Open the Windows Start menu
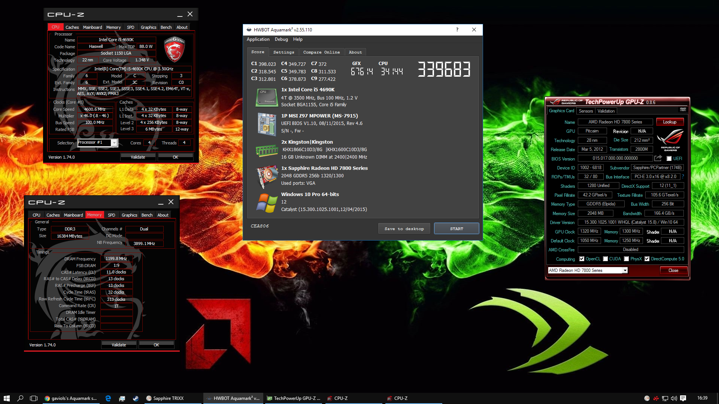Image resolution: width=719 pixels, height=404 pixels. point(6,398)
